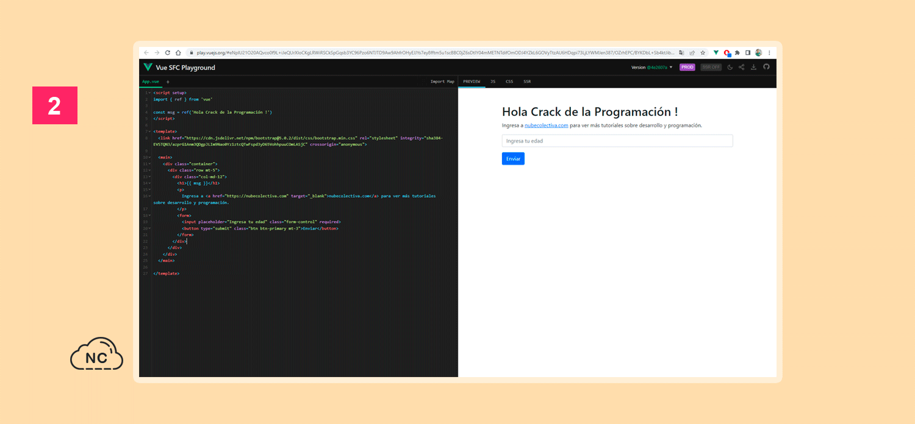The width and height of the screenshot is (915, 424).
Task: Switch to the SSR output tab
Action: pyautogui.click(x=527, y=82)
